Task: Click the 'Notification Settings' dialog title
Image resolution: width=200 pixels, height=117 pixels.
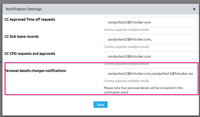Action: click(x=24, y=9)
